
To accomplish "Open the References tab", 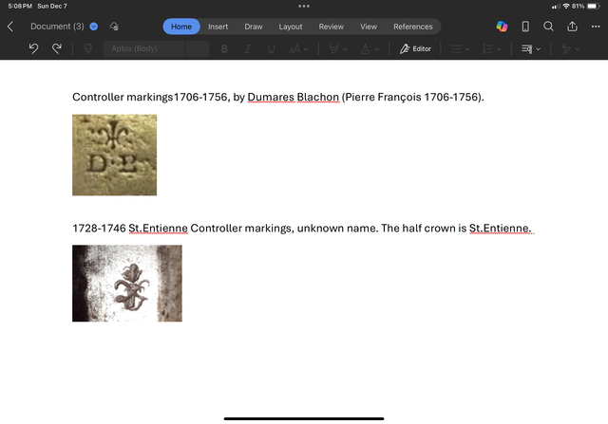I will (x=413, y=27).
